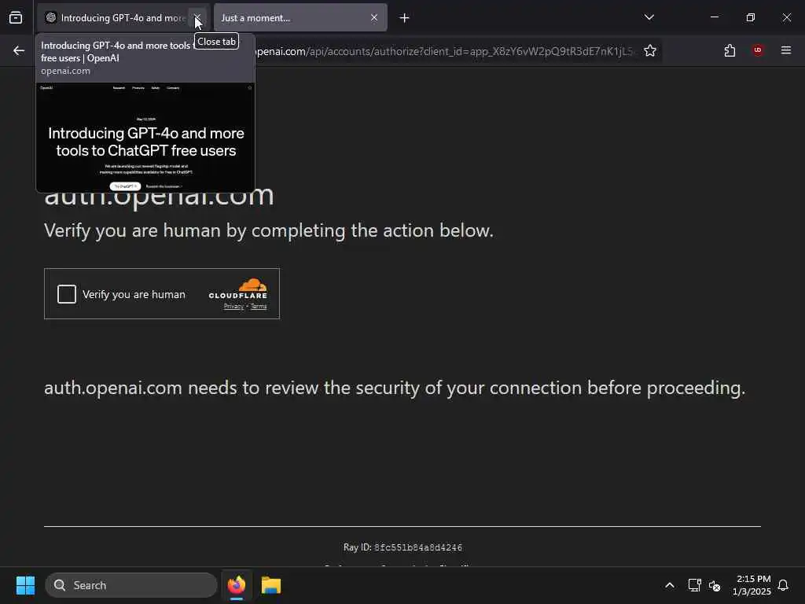Viewport: 805px width, 604px height.
Task: Click the Cloudflare logo in the widget
Action: 237,289
